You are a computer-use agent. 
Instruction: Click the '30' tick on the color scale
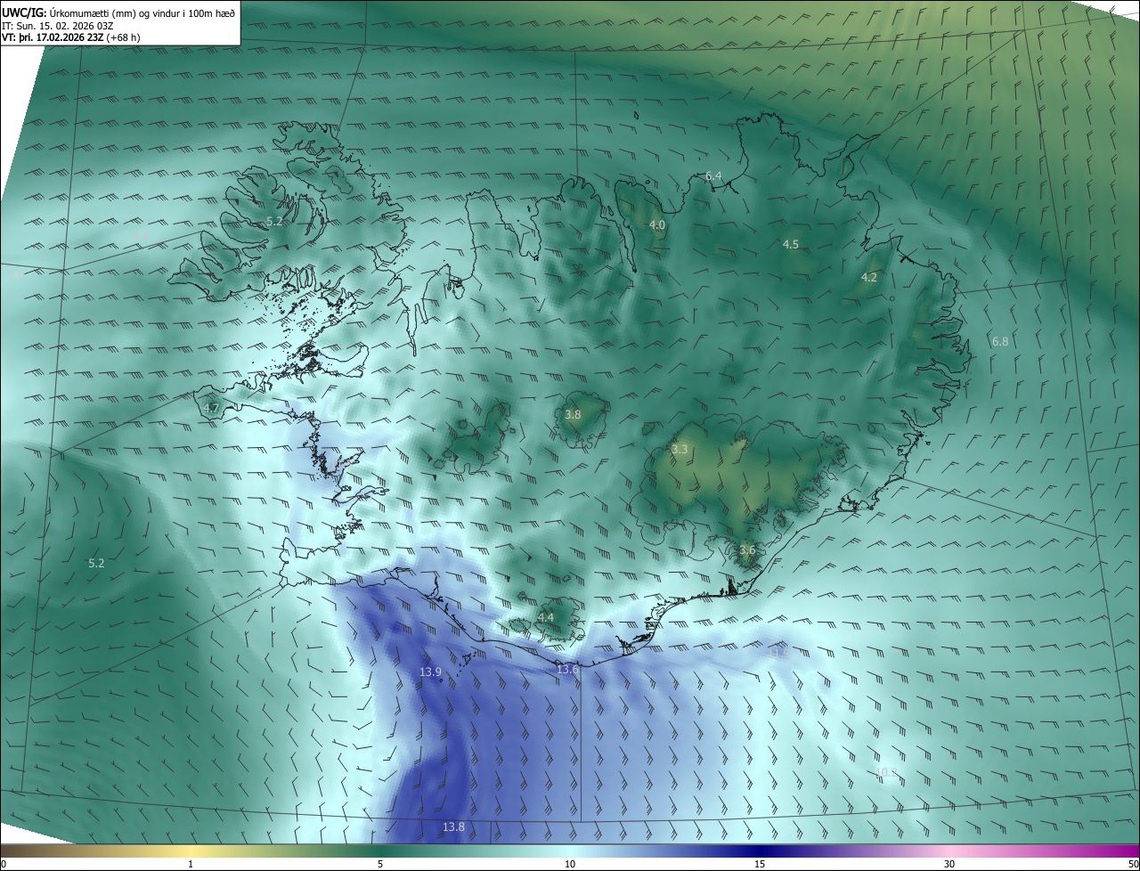coord(949,864)
